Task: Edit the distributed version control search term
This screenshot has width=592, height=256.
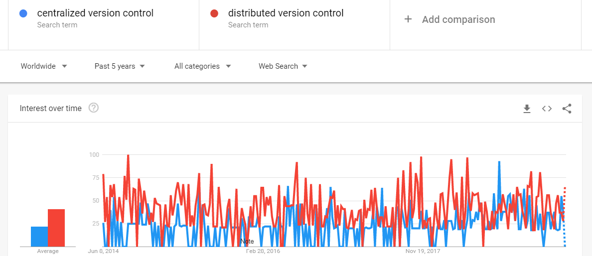Action: pyautogui.click(x=286, y=13)
